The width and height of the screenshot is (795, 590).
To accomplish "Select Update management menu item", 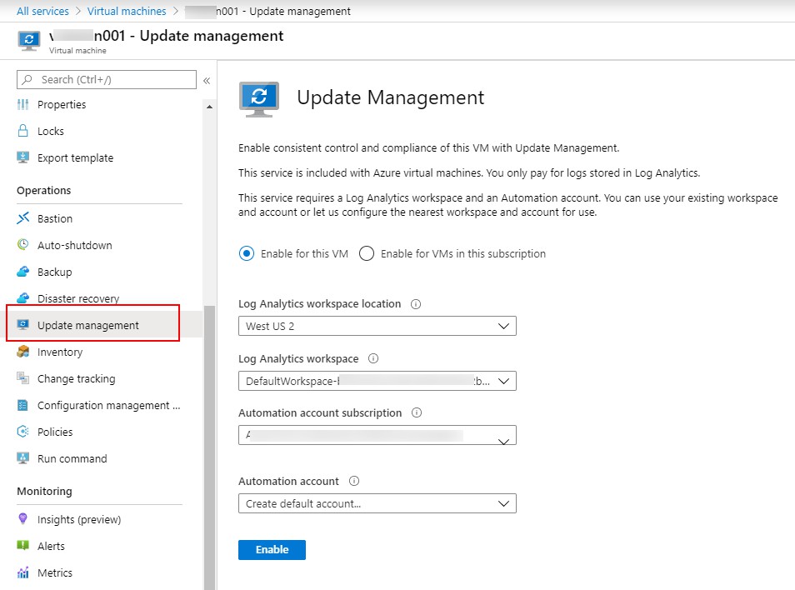I will click(87, 325).
